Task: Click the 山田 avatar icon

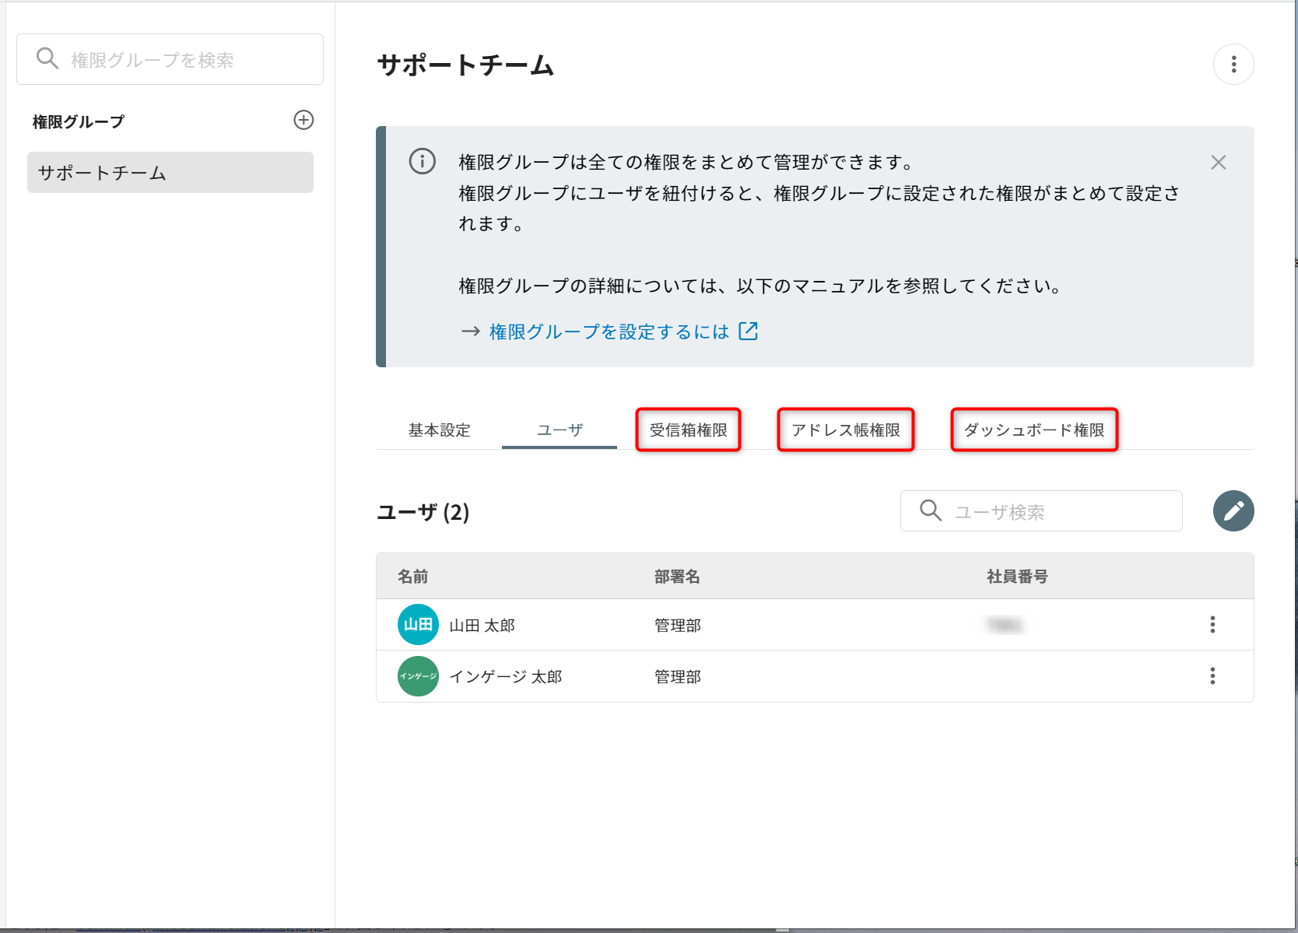Action: pyautogui.click(x=418, y=625)
